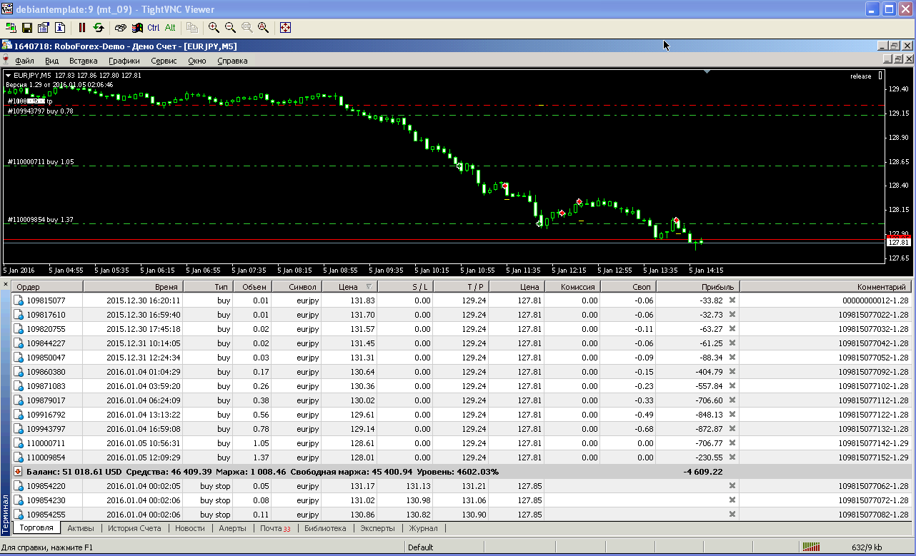The image size is (916, 556).
Task: Switch to the Почта tab
Action: click(x=275, y=529)
